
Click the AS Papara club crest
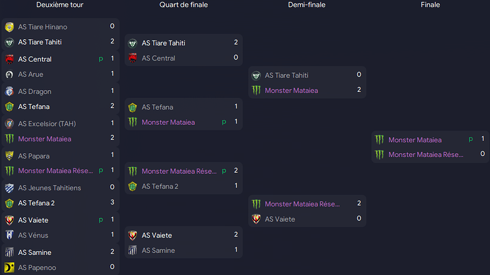coord(9,156)
